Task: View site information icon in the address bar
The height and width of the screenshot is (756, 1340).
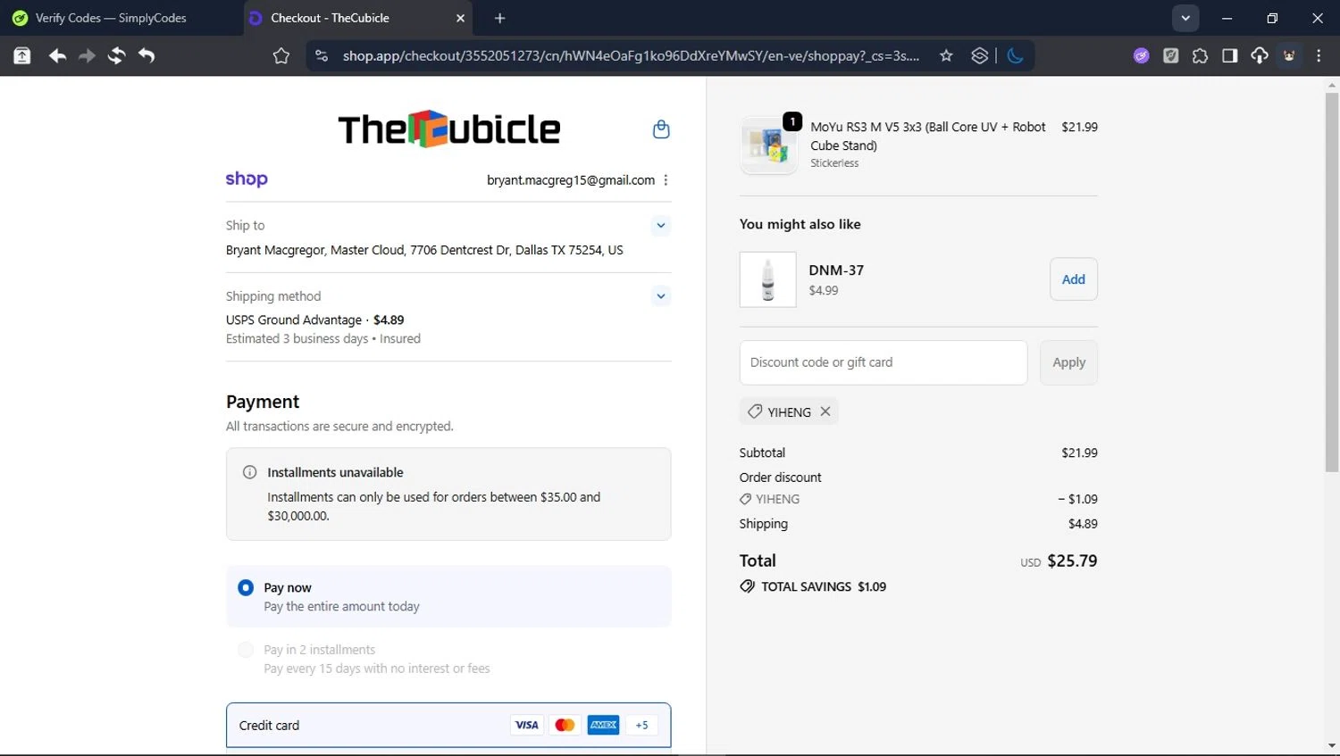Action: coord(322,55)
